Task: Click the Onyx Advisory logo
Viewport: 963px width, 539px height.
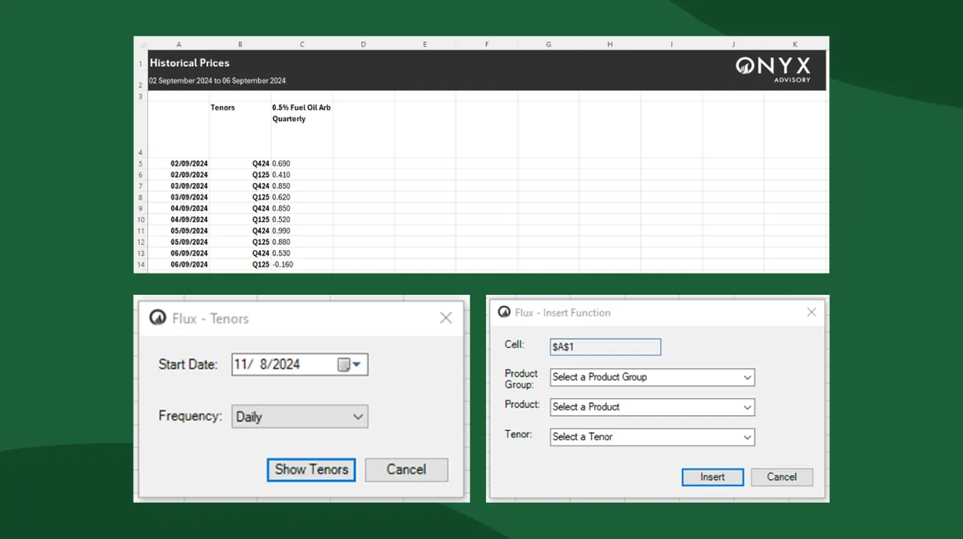Action: pyautogui.click(x=773, y=69)
